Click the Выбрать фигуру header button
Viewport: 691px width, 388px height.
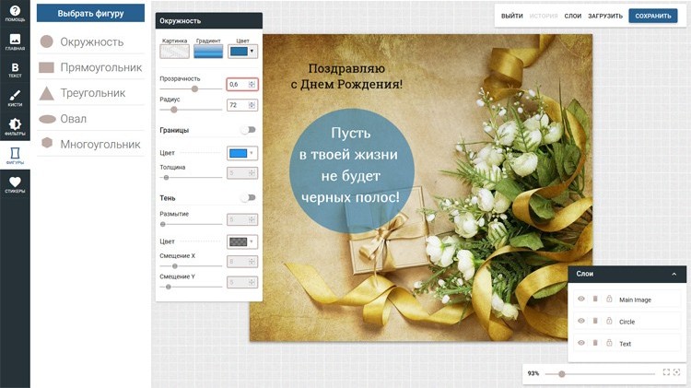[91, 13]
